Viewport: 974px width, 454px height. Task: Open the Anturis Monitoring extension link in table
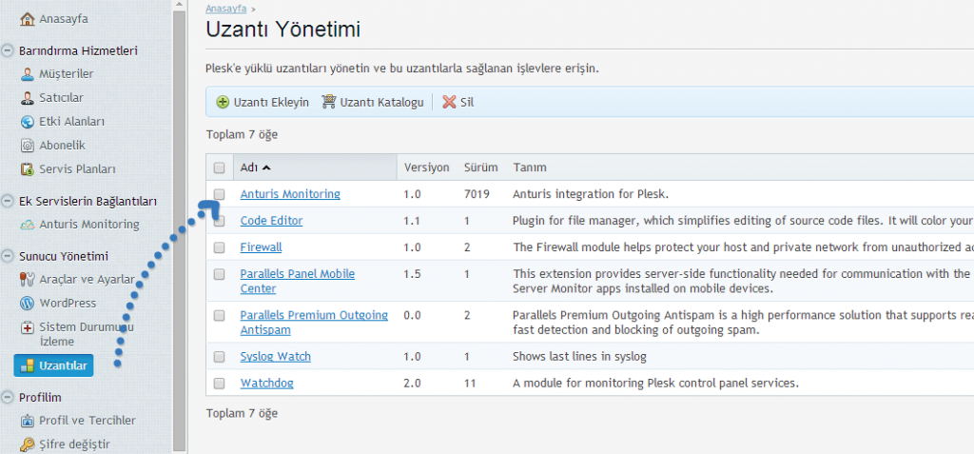pyautogui.click(x=290, y=194)
